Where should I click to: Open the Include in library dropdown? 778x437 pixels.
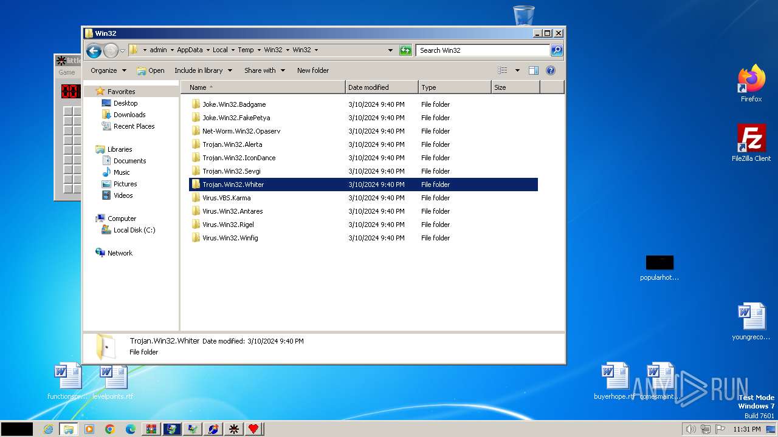click(203, 70)
